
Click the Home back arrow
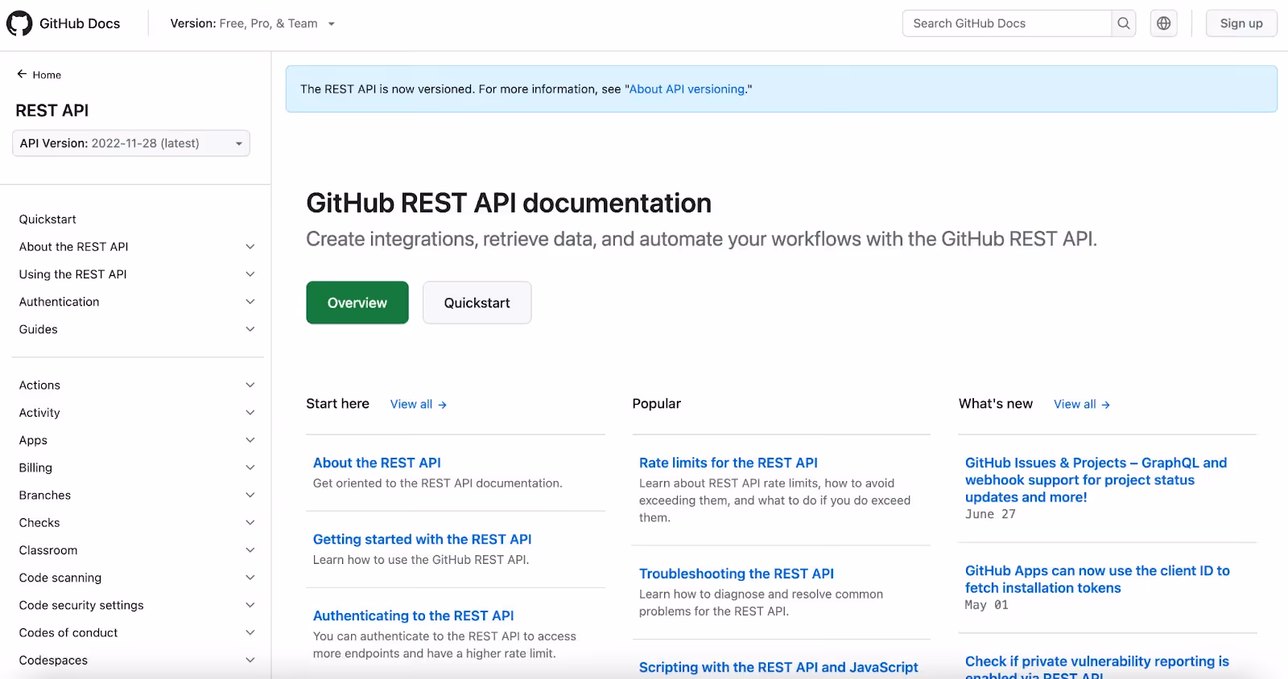pyautogui.click(x=22, y=74)
